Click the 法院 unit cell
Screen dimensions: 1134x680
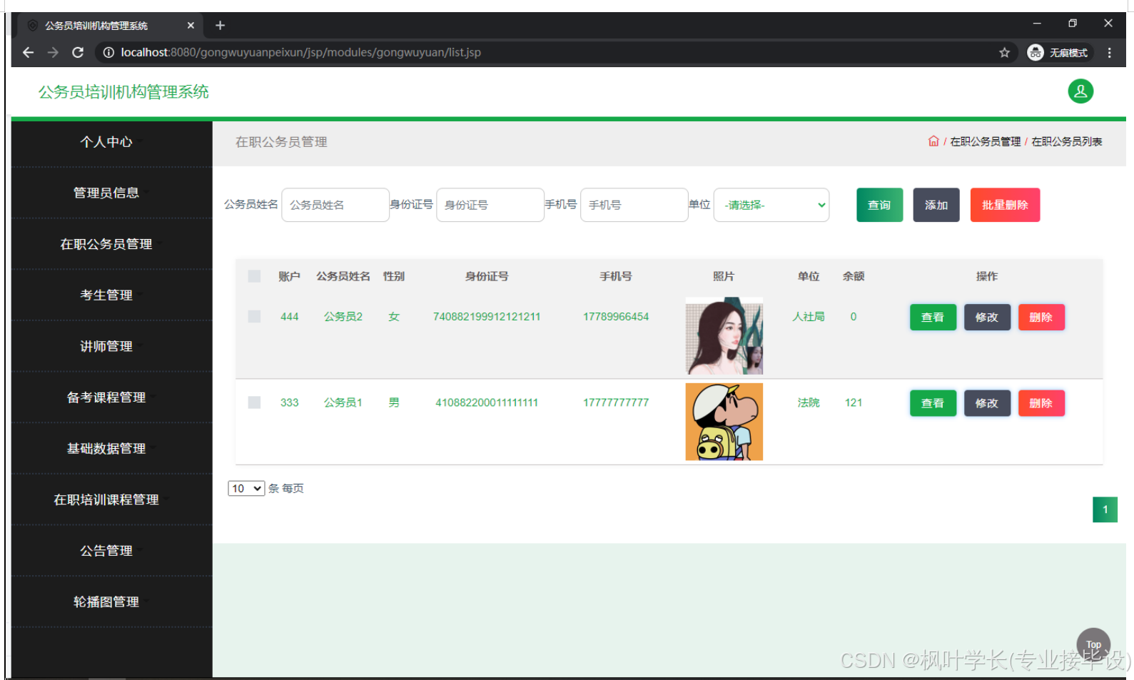click(x=809, y=402)
